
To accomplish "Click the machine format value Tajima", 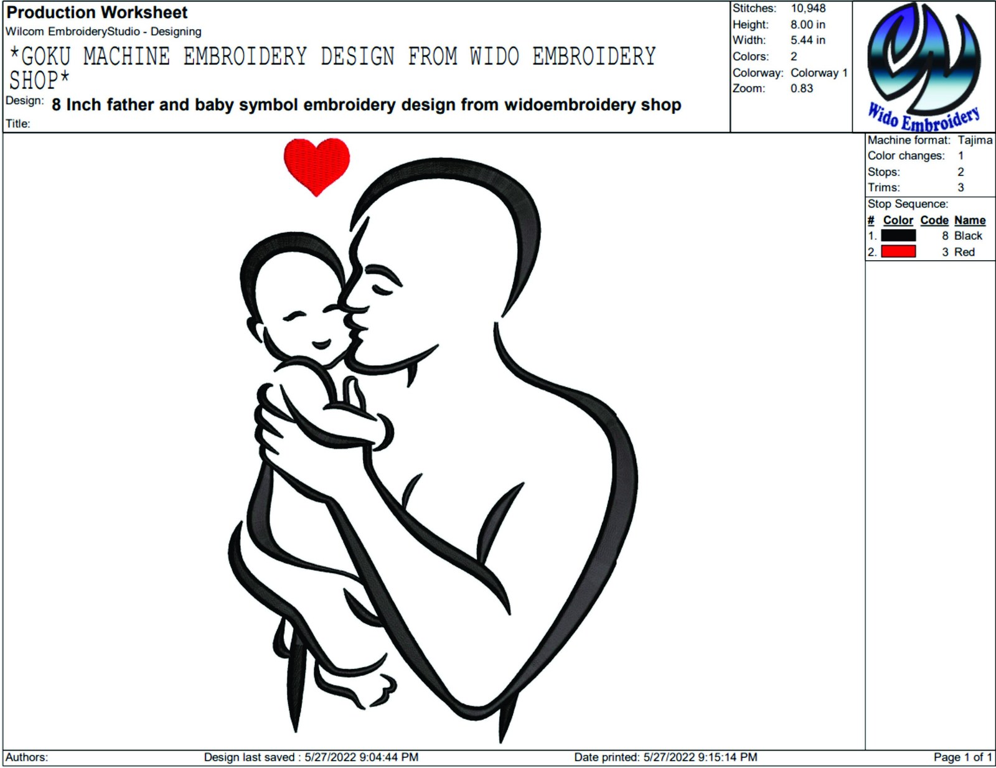I will 975,141.
